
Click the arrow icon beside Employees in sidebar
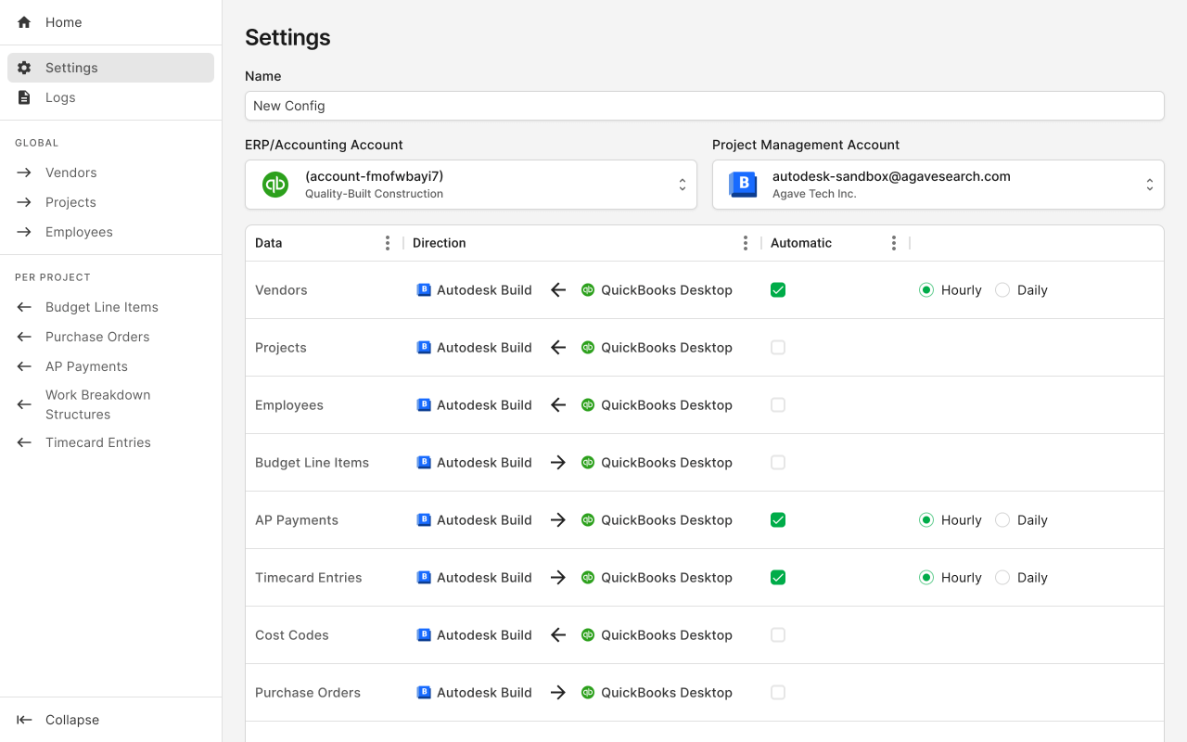24,232
